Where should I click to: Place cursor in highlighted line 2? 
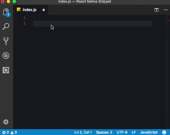click(x=92, y=23)
